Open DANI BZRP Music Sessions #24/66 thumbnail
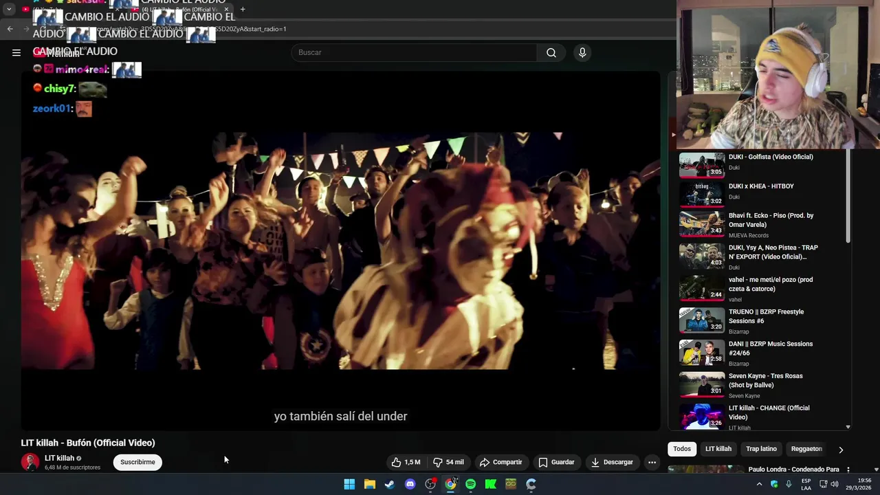The height and width of the screenshot is (495, 880). [x=702, y=352]
